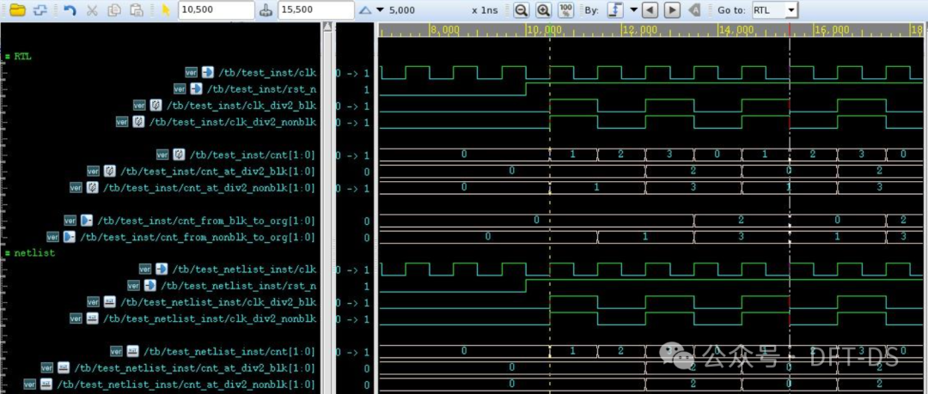The height and width of the screenshot is (394, 928).
Task: Click the grayed-out 'A' tag icon
Action: (x=695, y=10)
